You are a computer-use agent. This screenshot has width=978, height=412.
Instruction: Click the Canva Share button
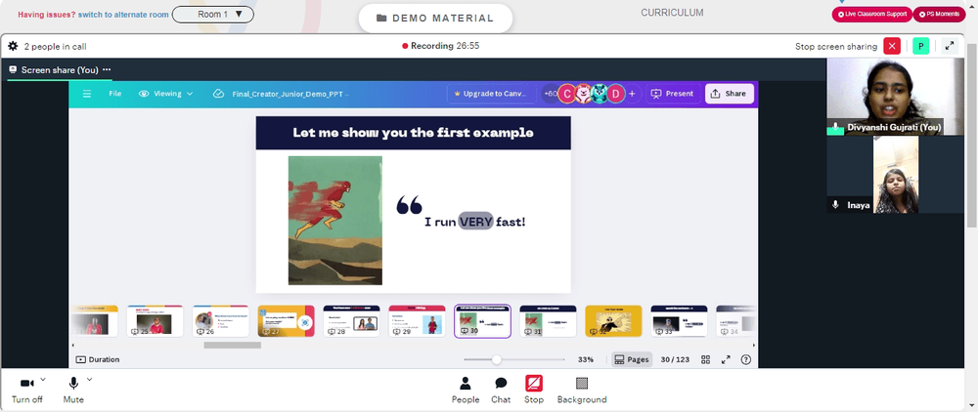pyautogui.click(x=730, y=94)
